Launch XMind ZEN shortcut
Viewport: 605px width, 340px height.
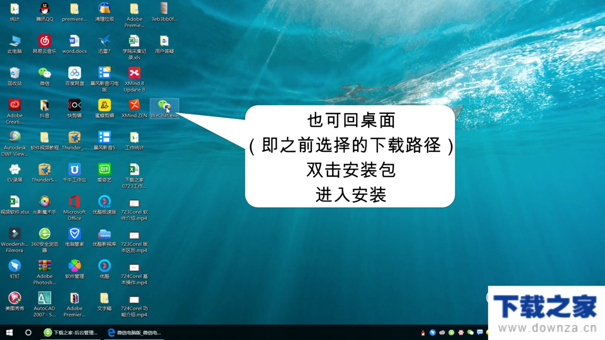[134, 108]
